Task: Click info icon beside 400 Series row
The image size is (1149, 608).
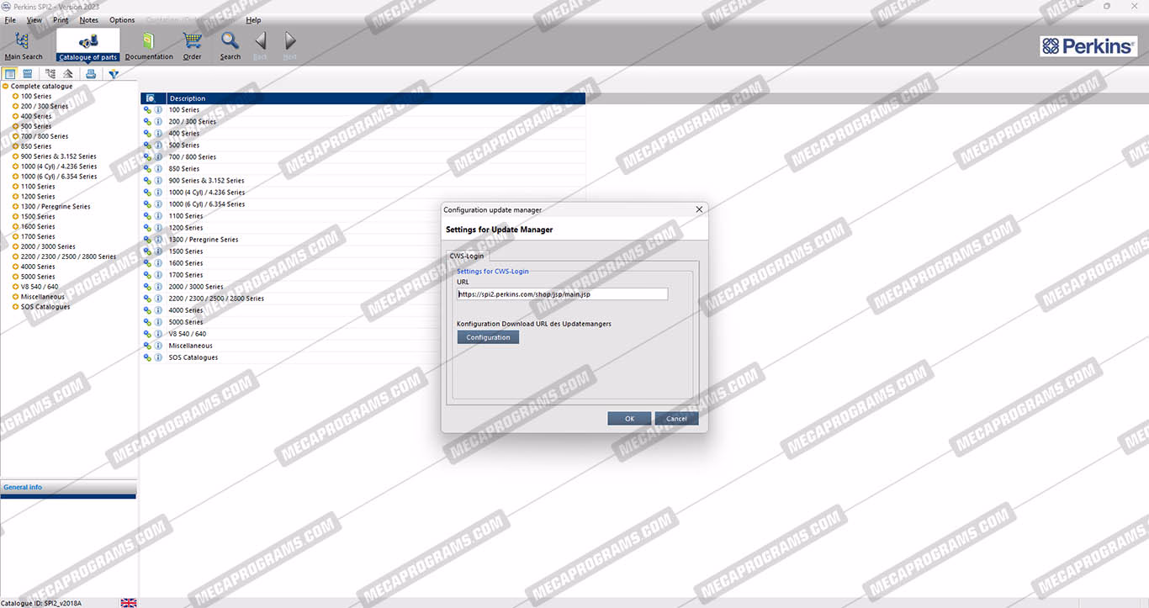Action: point(158,134)
